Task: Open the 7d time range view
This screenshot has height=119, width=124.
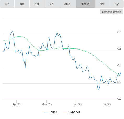Action: (52, 4)
